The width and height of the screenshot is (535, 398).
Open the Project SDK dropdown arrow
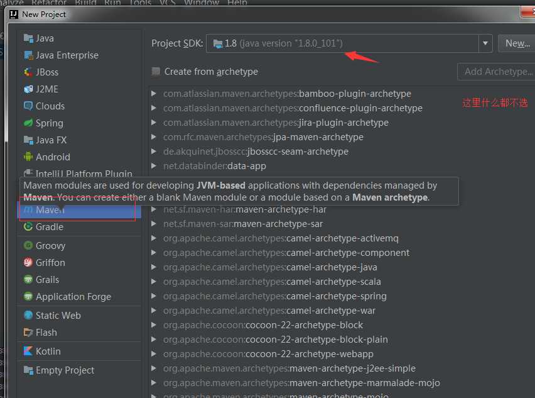coord(485,43)
